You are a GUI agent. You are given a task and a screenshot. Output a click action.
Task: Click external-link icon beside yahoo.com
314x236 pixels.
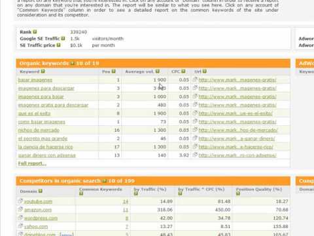pyautogui.click(x=20, y=226)
